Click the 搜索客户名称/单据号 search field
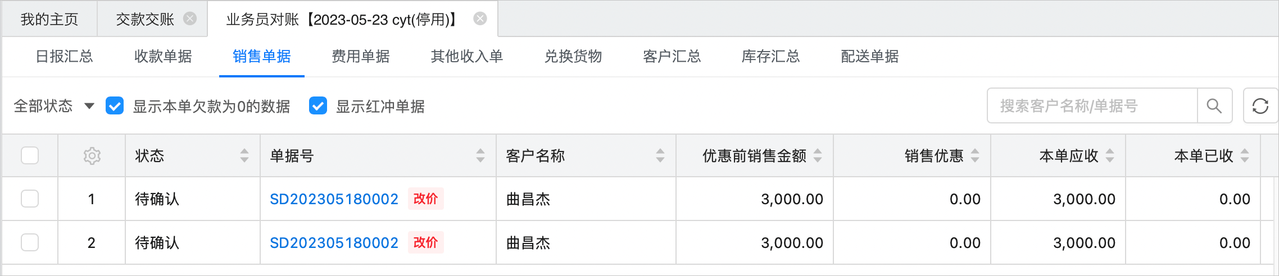This screenshot has width=1279, height=276. [x=1092, y=106]
